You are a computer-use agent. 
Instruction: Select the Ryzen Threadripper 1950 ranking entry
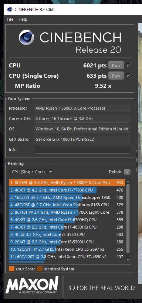[67, 197]
